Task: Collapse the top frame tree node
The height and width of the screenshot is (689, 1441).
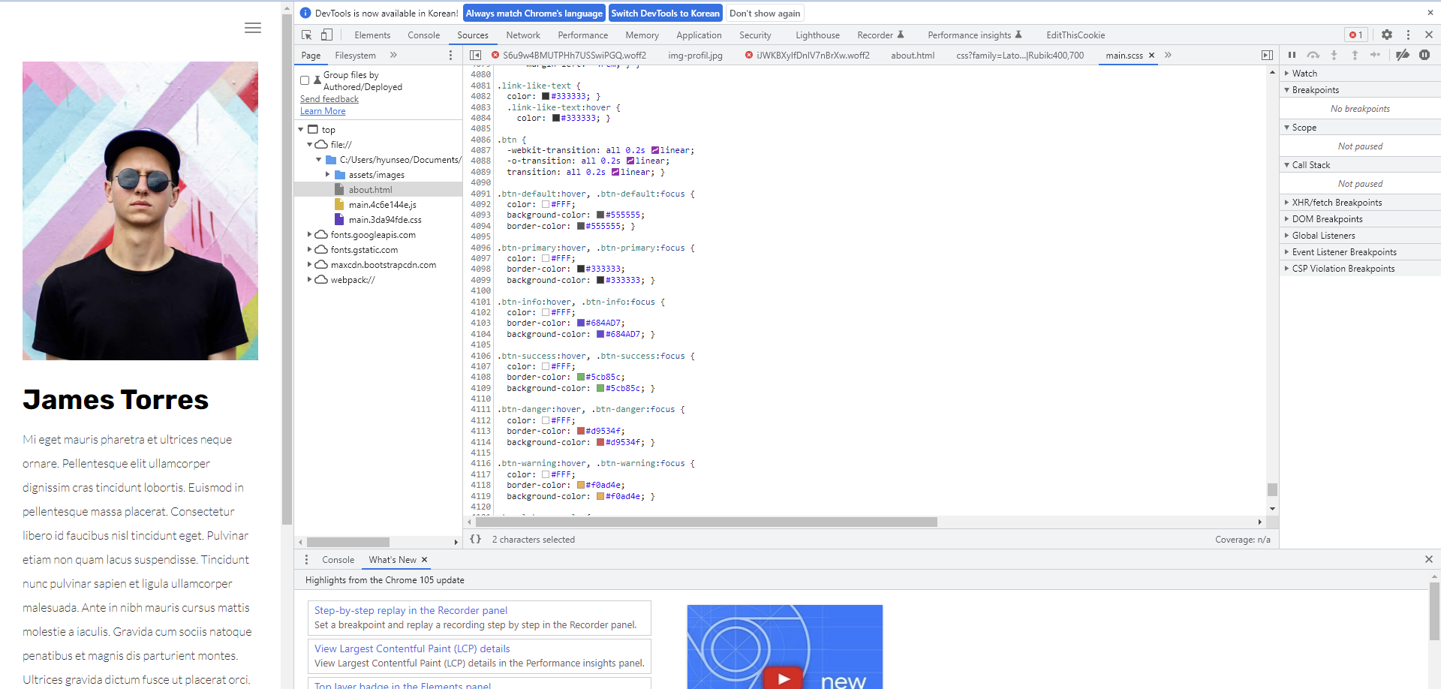Action: (x=301, y=129)
